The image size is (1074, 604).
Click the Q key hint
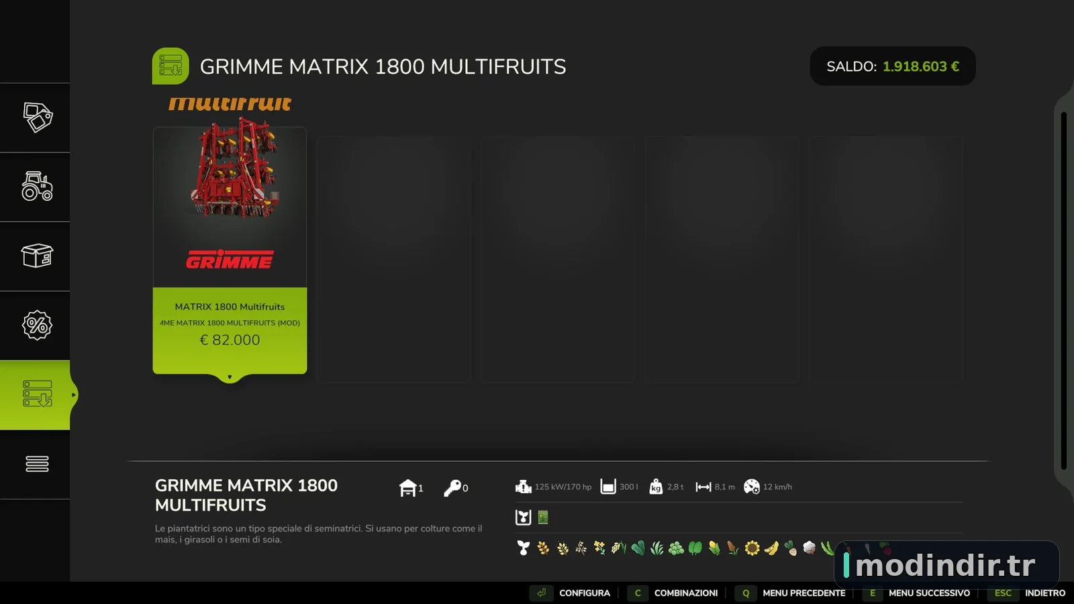745,593
